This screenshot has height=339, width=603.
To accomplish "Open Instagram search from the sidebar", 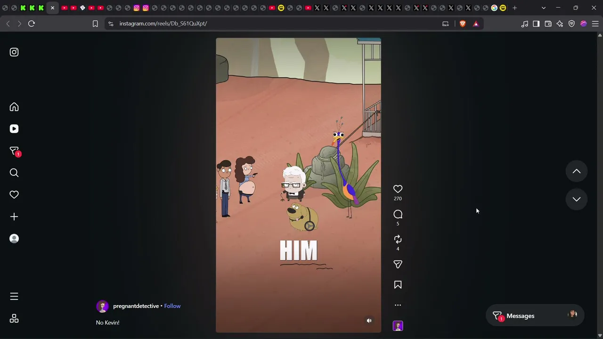I will tap(14, 173).
